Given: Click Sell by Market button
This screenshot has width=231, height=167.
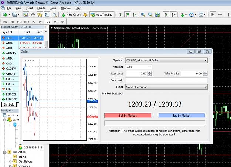Looking at the screenshot, I should (128, 116).
